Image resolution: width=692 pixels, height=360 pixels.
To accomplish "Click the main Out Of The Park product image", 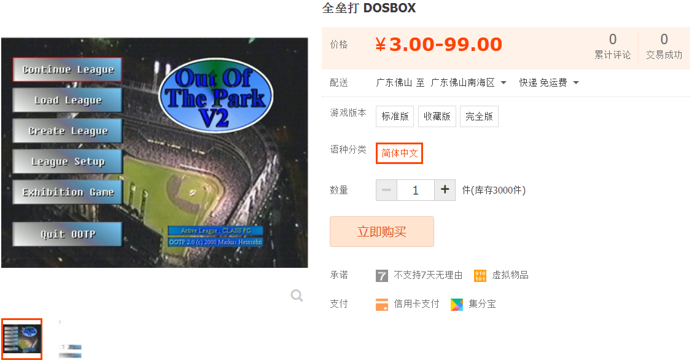I will pos(155,152).
